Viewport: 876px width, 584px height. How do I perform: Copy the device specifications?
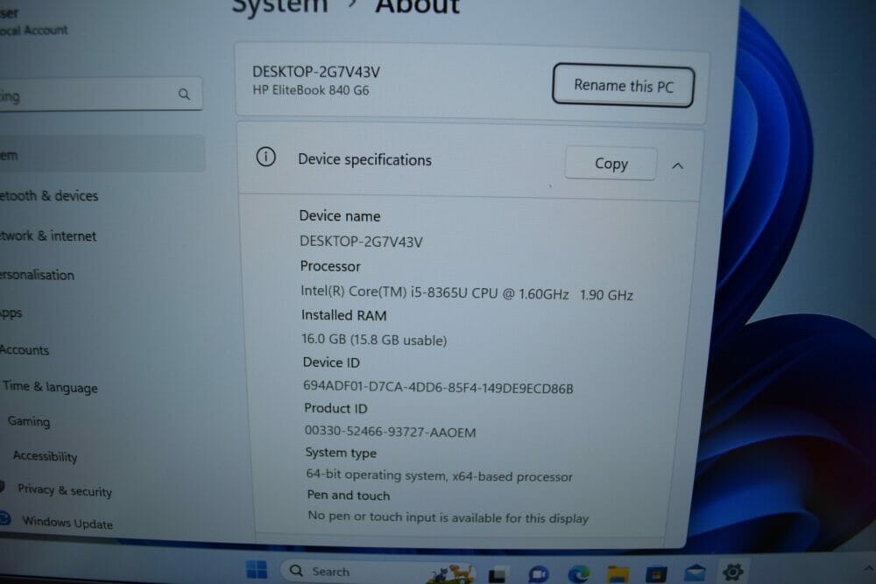tap(611, 163)
